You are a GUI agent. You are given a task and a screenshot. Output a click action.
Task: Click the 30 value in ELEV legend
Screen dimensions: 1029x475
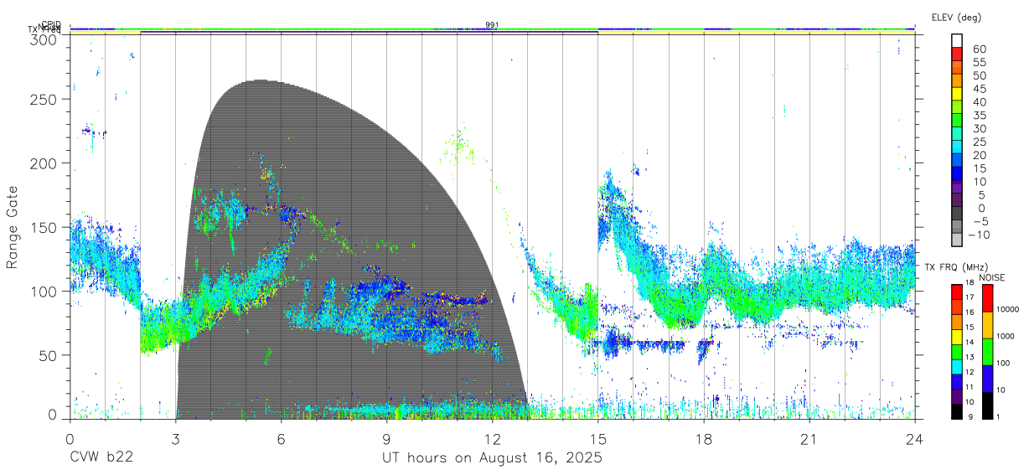point(979,129)
